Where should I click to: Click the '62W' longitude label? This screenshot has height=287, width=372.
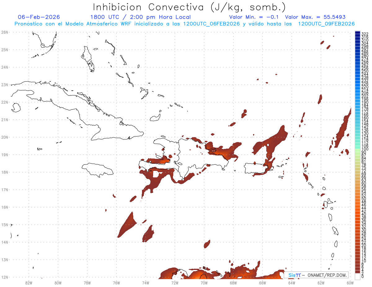(x=321, y=283)
